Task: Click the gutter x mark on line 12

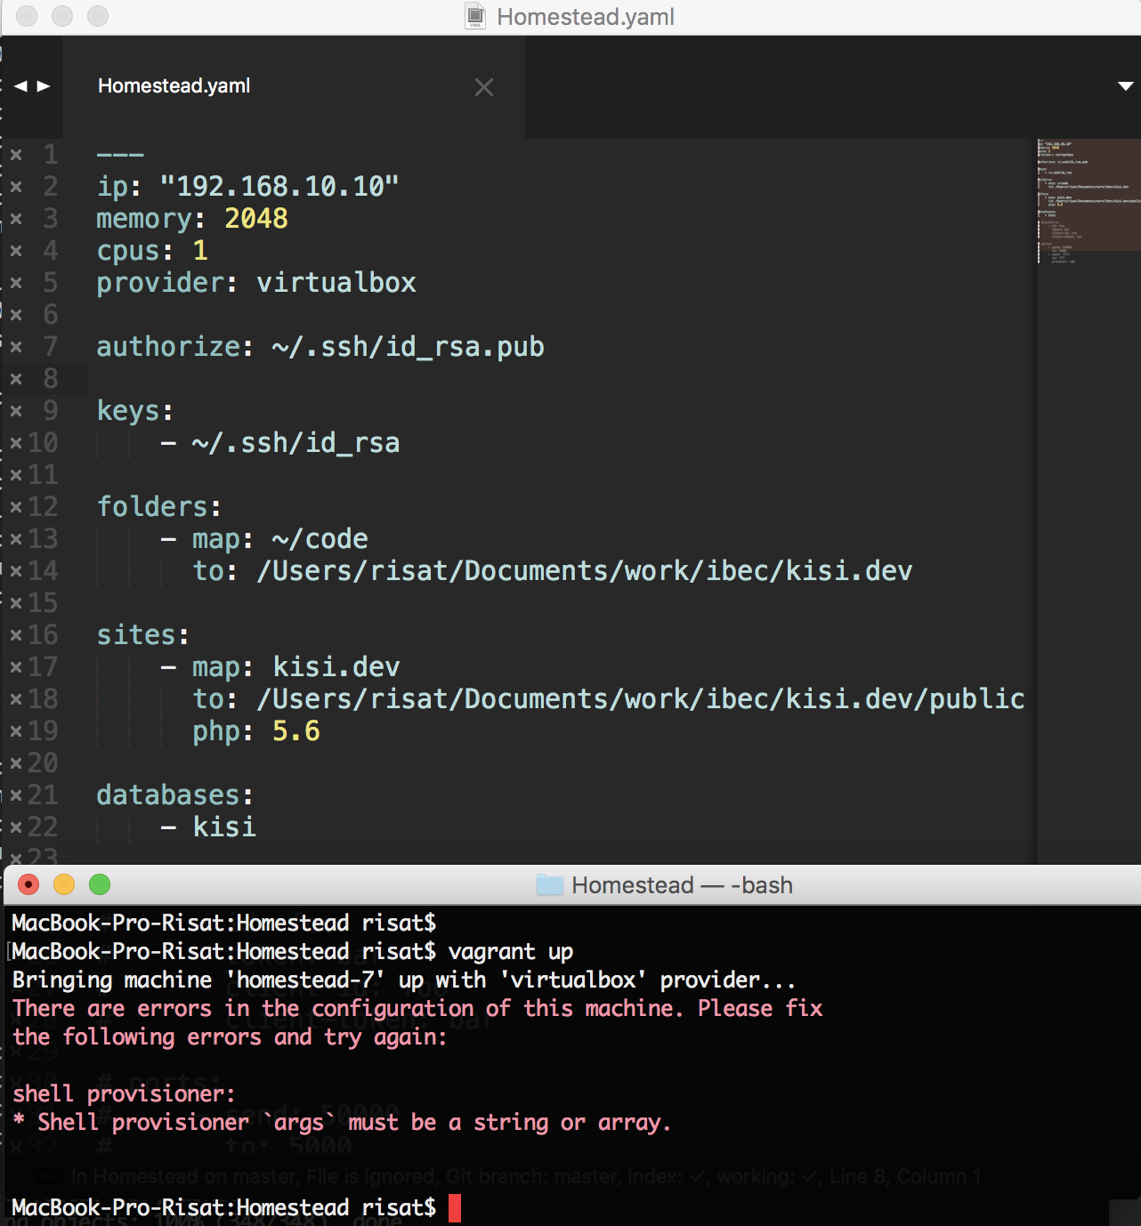Action: (16, 507)
